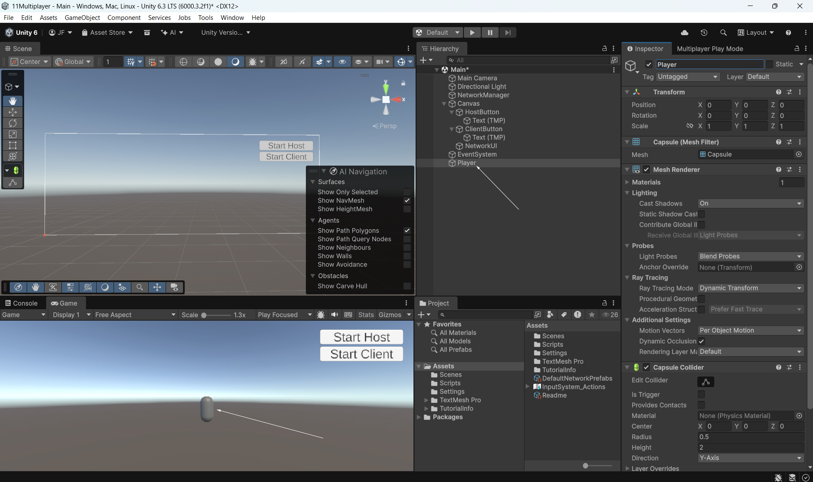Open Unity Cloud icon in top toolbar
The width and height of the screenshot is (813, 482).
tap(684, 33)
